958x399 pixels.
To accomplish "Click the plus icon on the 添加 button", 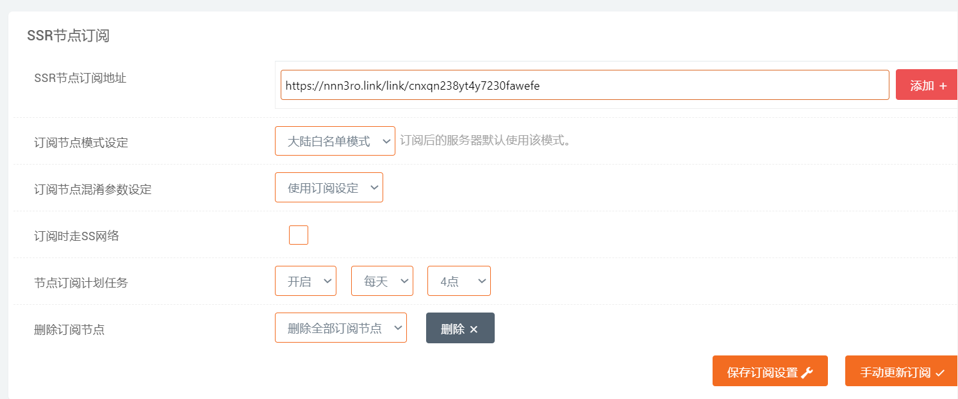I will 943,86.
